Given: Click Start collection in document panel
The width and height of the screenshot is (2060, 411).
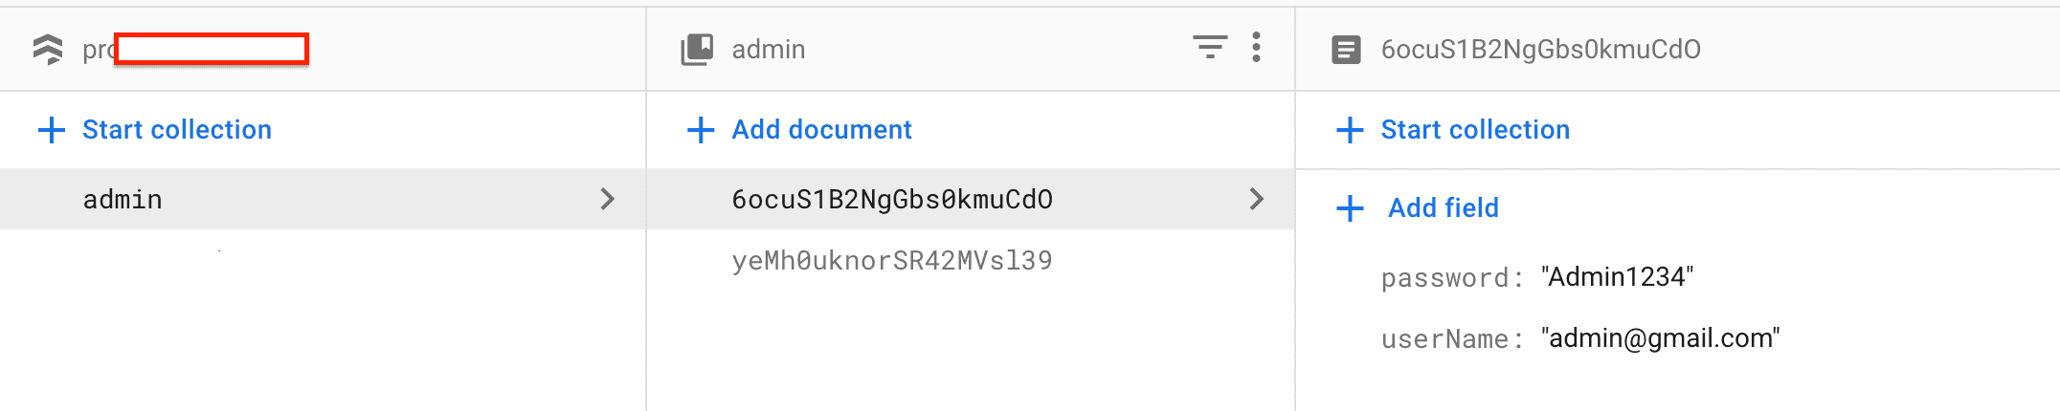Looking at the screenshot, I should click(1474, 130).
